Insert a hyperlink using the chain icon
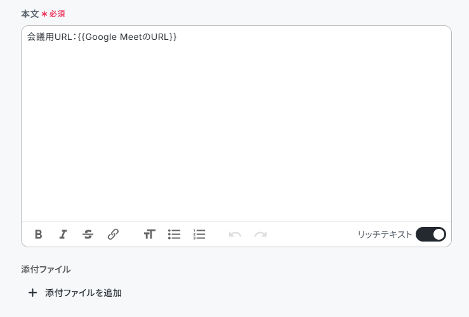The image size is (469, 317). coord(113,234)
